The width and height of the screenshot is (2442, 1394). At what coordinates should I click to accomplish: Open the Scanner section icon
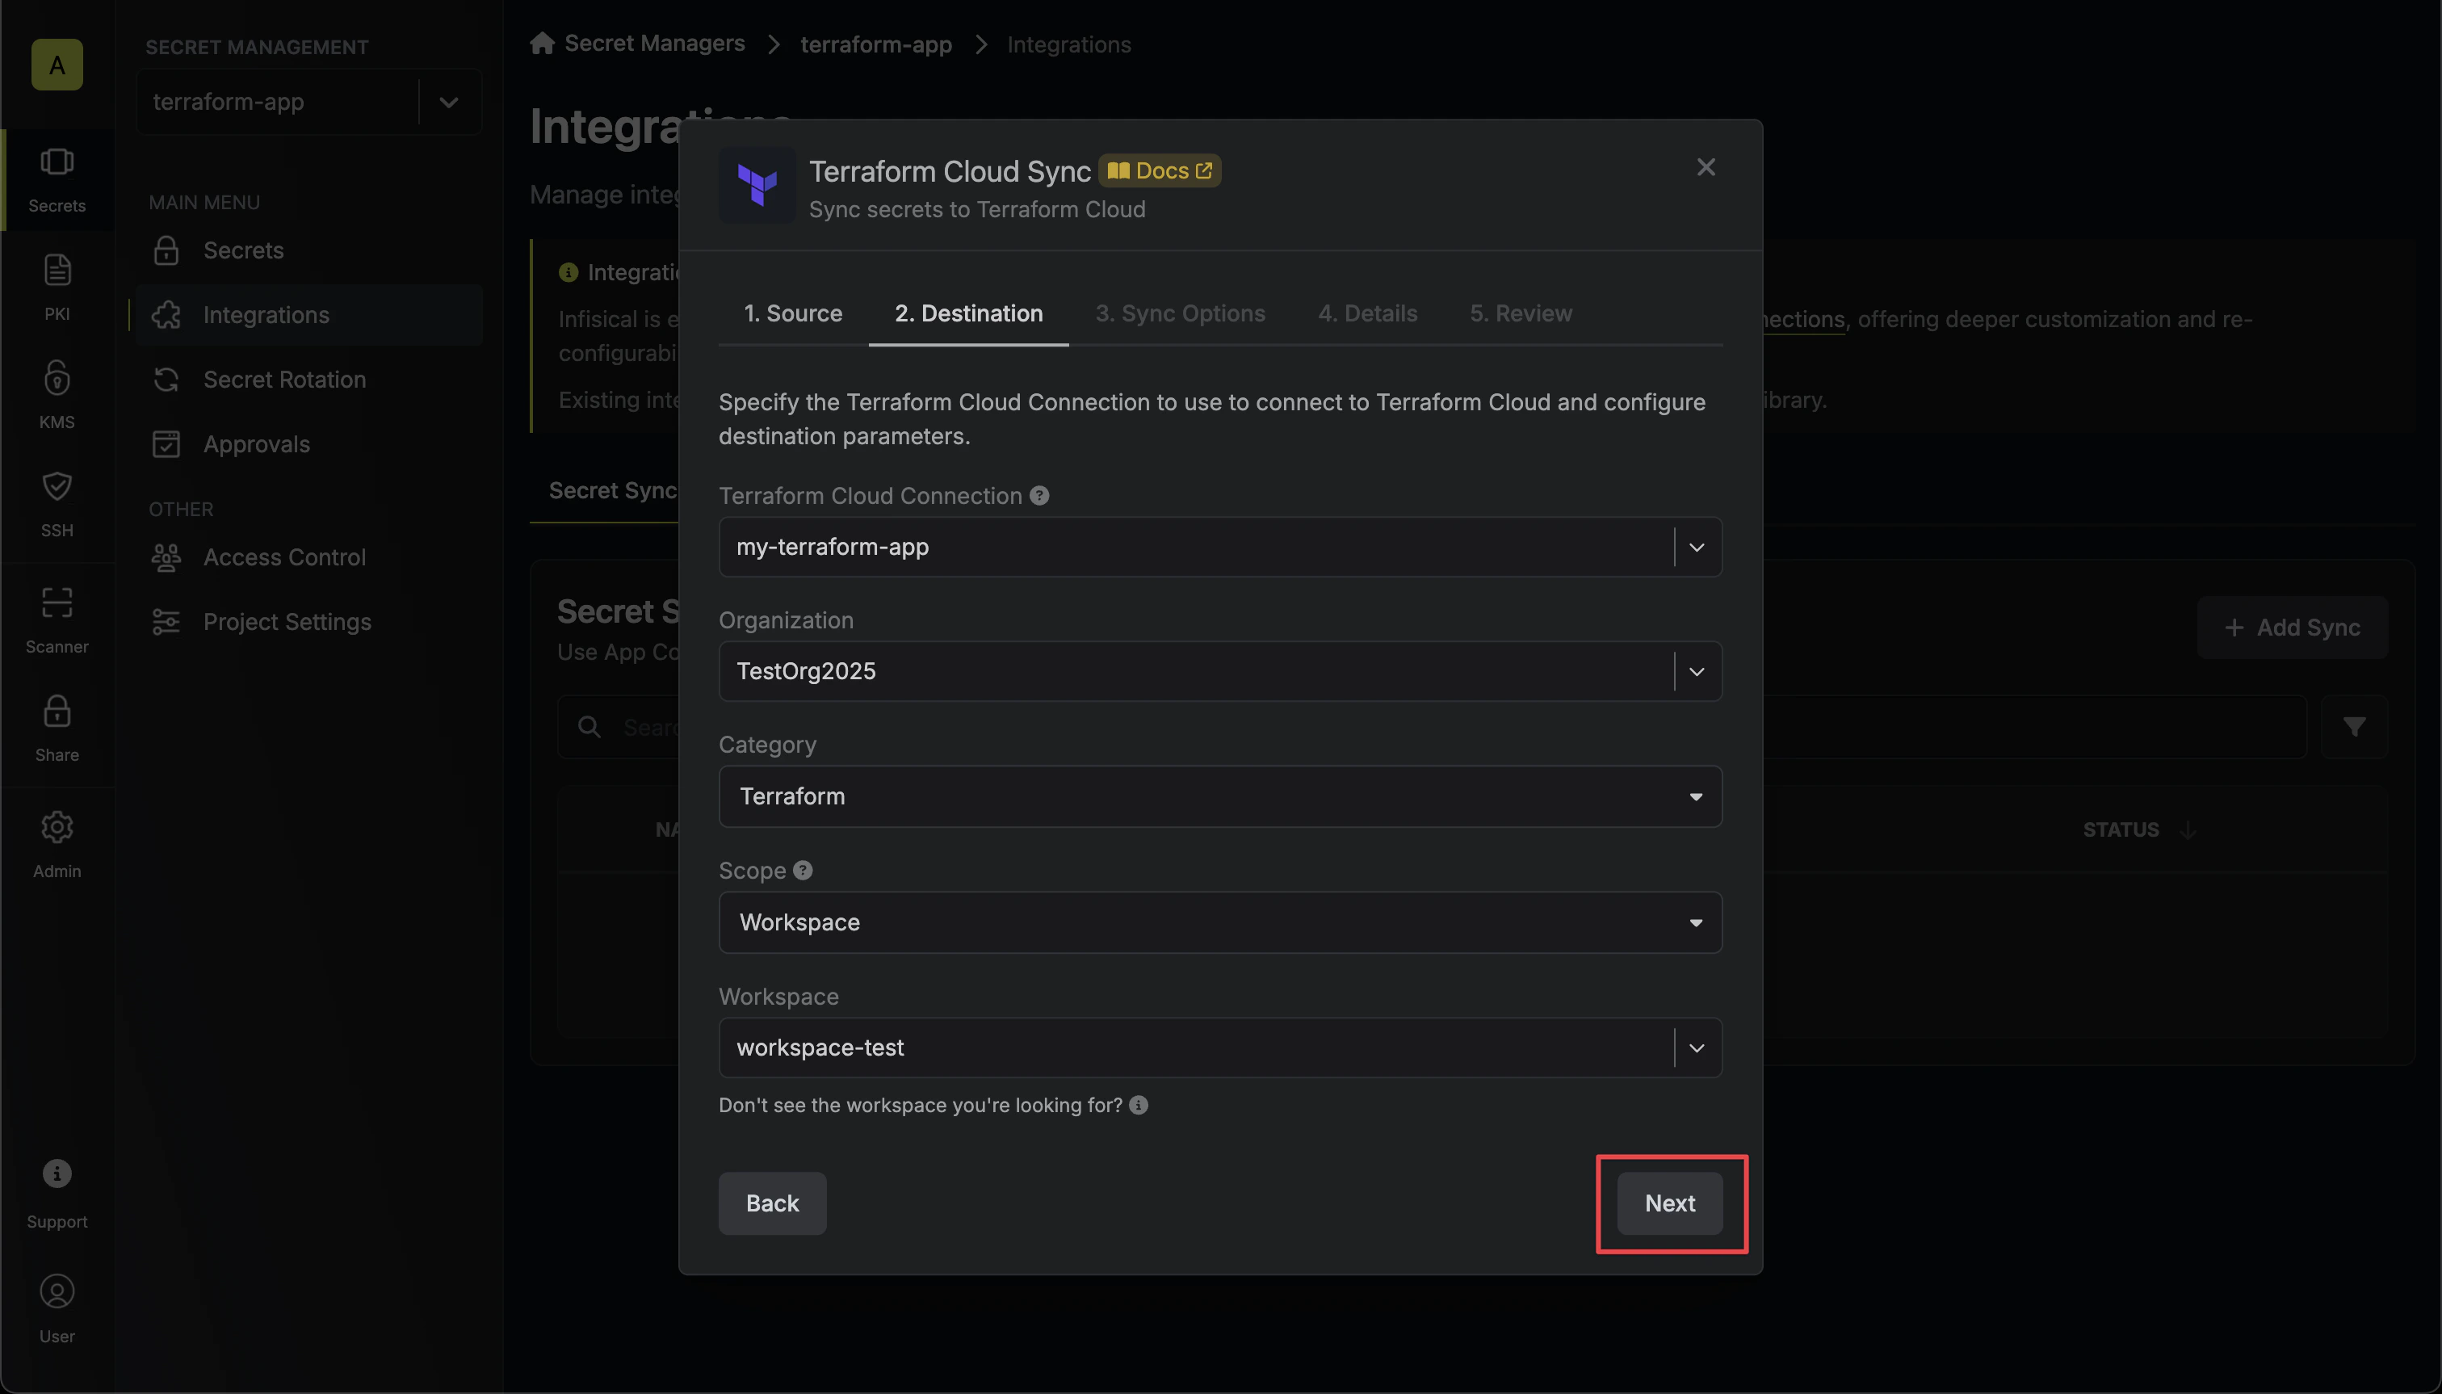tap(57, 620)
